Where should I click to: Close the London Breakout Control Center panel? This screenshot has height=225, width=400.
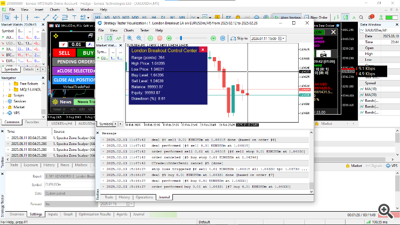click(x=203, y=50)
